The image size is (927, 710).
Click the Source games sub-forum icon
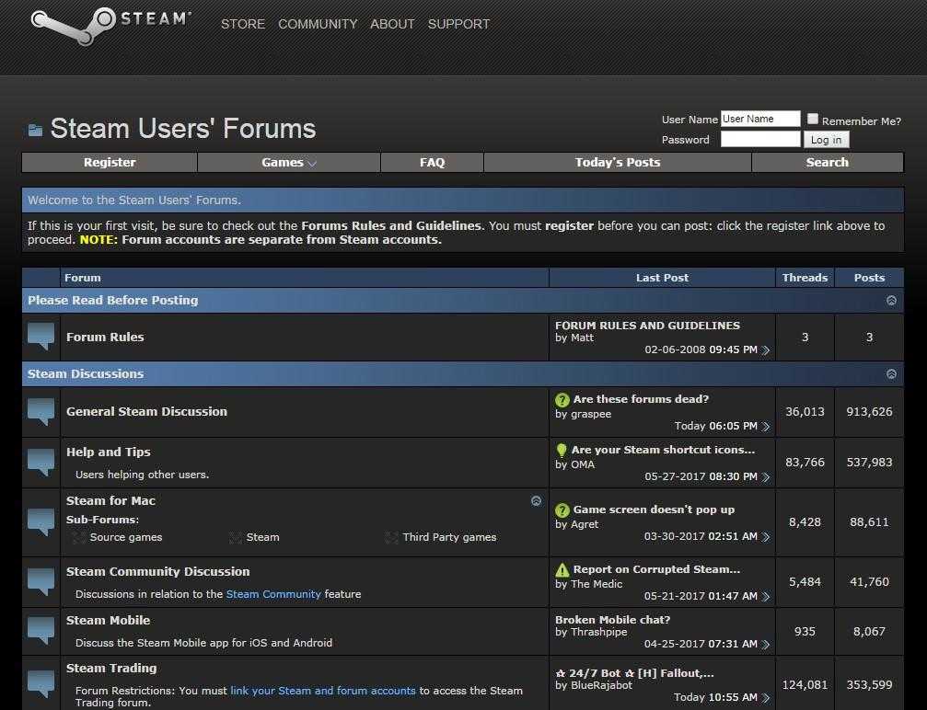click(79, 538)
